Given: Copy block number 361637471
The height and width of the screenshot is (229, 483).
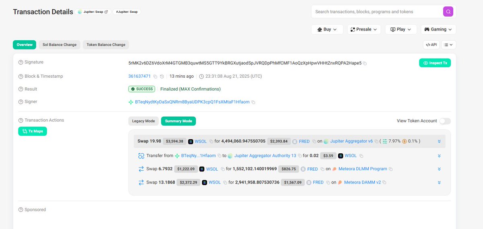Looking at the screenshot, I should pos(155,76).
